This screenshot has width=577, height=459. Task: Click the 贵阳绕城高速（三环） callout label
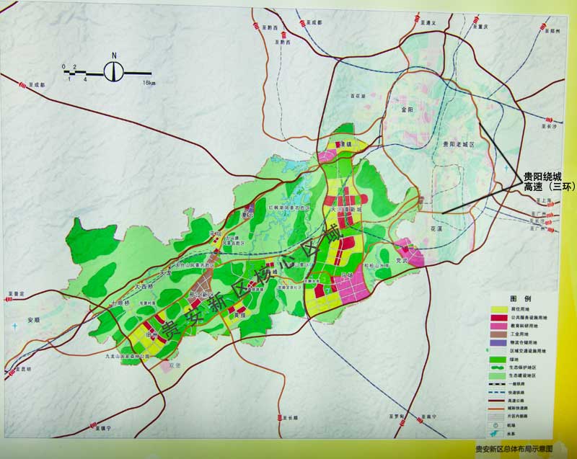(547, 181)
